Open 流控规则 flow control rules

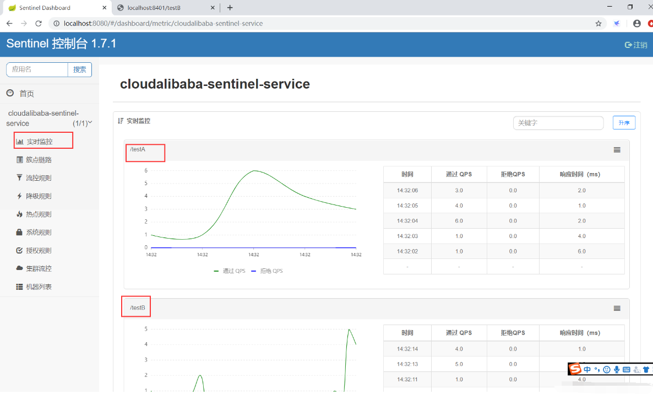pos(38,178)
